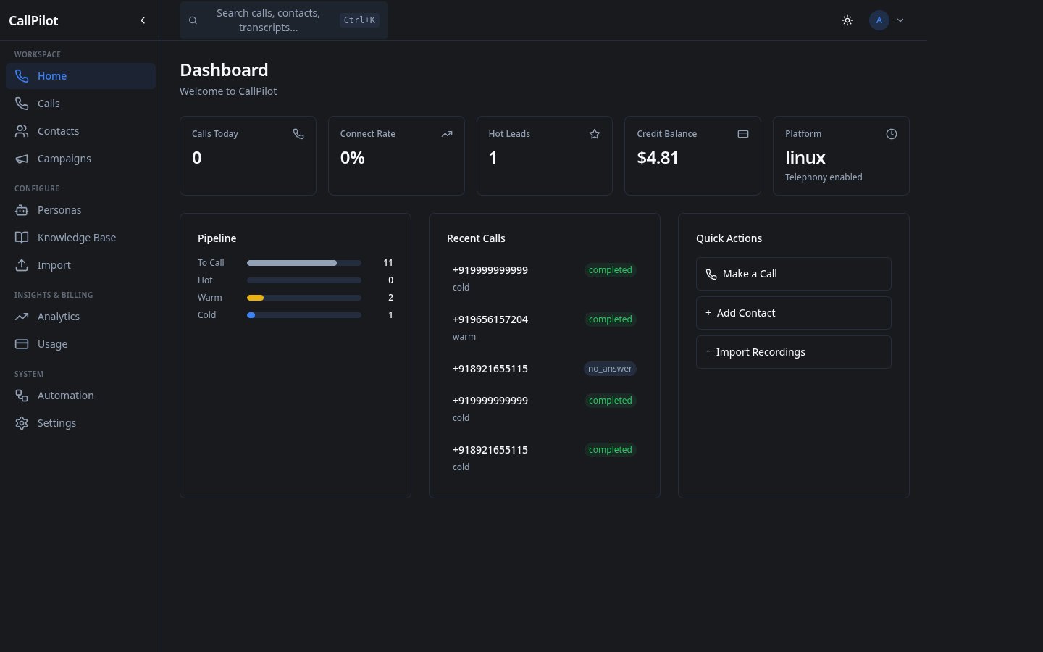Click phone icon on Calls Today card
The width and height of the screenshot is (1043, 652).
tap(298, 134)
